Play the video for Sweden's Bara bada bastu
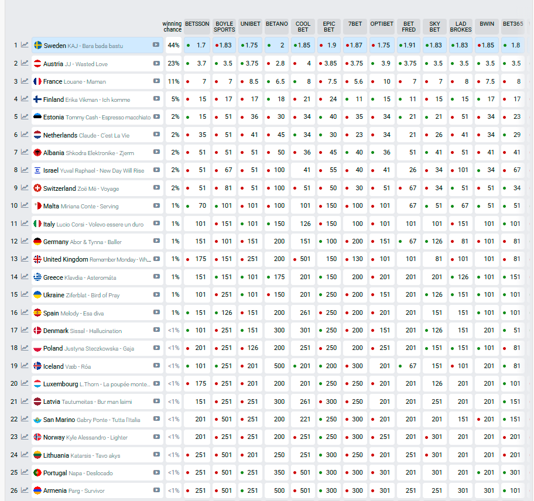The height and width of the screenshot is (501, 534). 156,44
